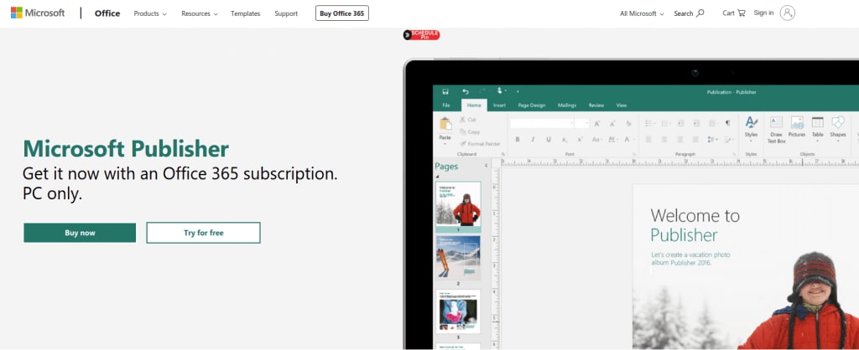Screen dimensions: 859x350
Task: Toggle paragraph marks display (¶)
Action: 727,124
